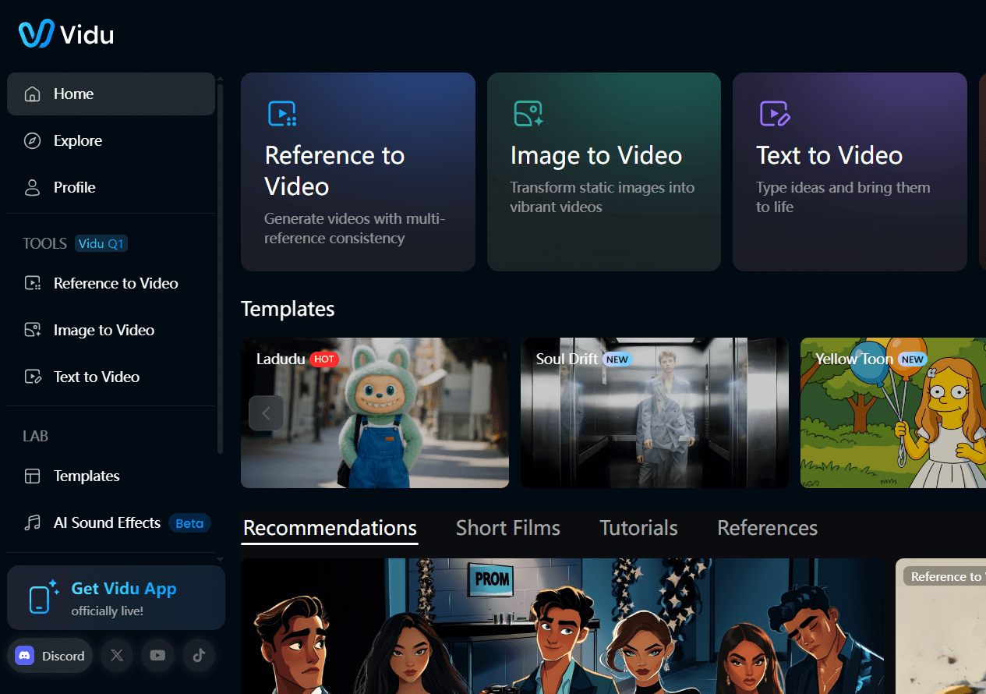Open the Image to Video card

pyautogui.click(x=603, y=172)
